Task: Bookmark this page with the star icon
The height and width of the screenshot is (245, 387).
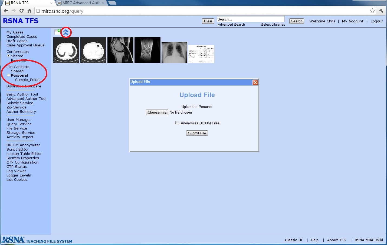Action: [x=373, y=11]
